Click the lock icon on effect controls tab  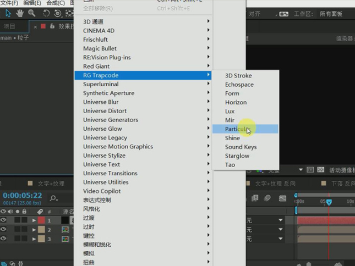tap(52, 26)
